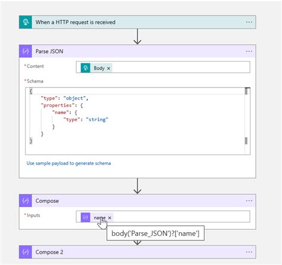Collapse the Parse JSON step header
This screenshot has width=282, height=265.
pyautogui.click(x=137, y=51)
